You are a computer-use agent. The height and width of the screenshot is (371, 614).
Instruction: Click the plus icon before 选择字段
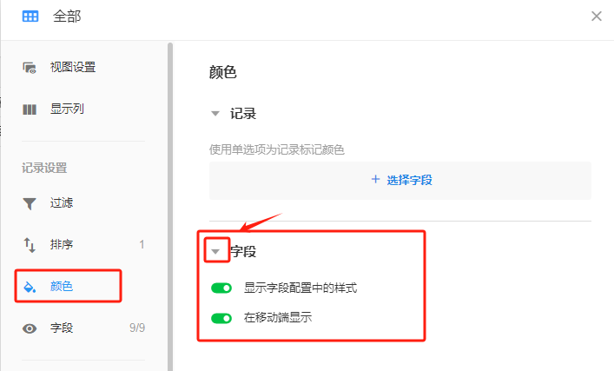click(x=375, y=180)
